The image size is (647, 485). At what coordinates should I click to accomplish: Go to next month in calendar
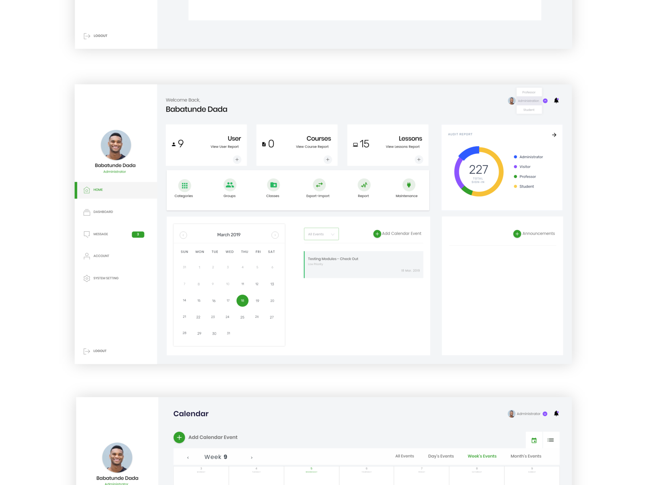click(x=275, y=235)
